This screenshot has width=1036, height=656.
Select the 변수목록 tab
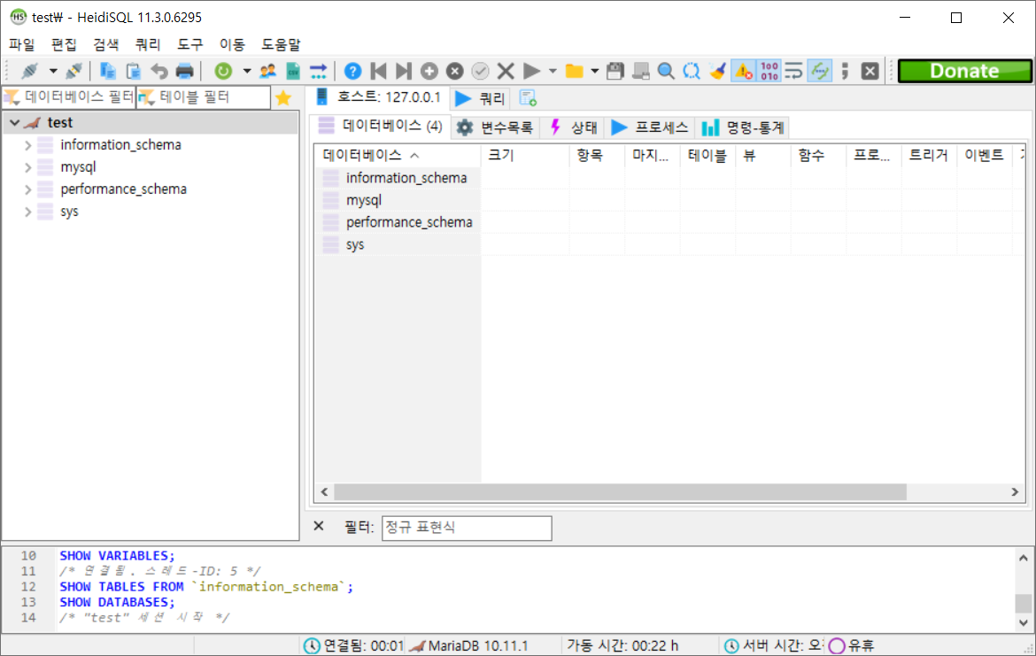pyautogui.click(x=495, y=127)
